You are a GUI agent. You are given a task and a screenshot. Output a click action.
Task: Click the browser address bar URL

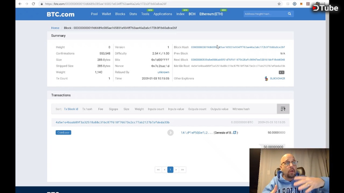coord(105,4)
